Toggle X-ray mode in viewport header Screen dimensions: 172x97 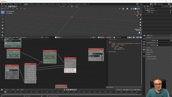131,9
